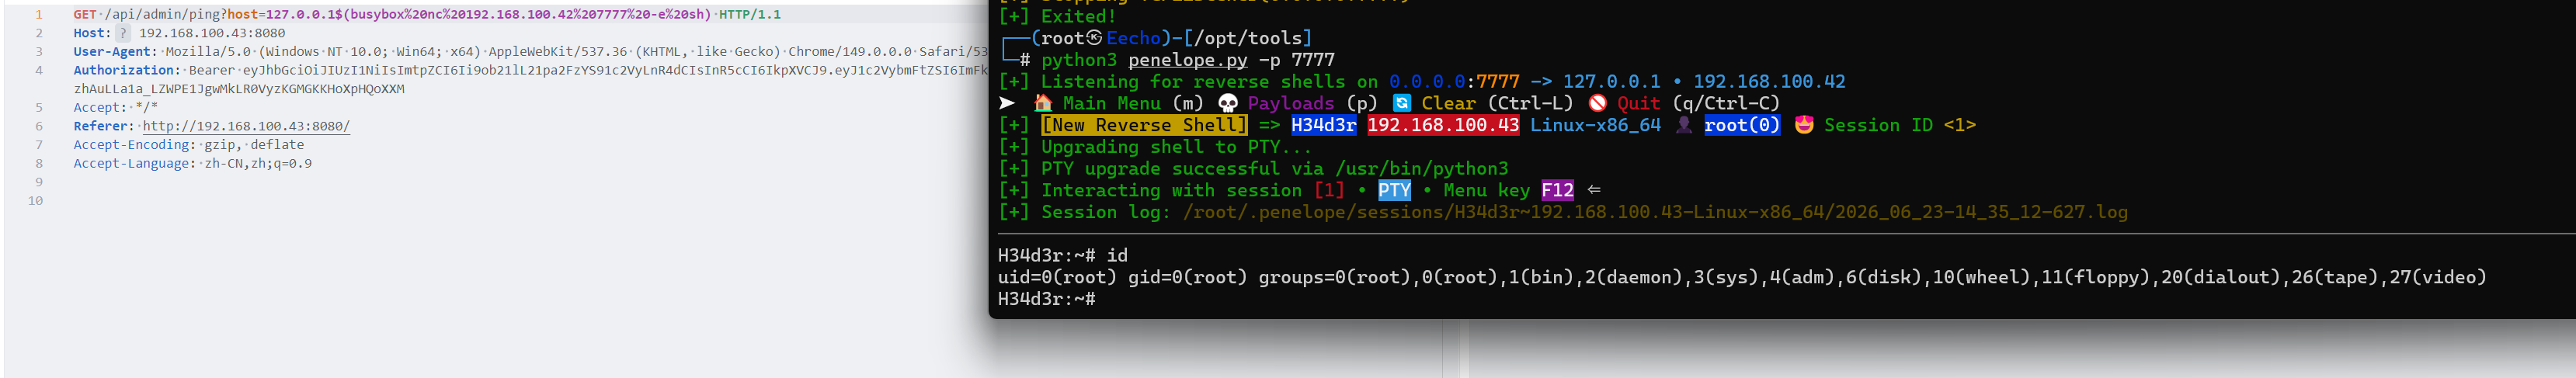Select Clear (Ctrl-L) in terminal menu

(x=1497, y=103)
